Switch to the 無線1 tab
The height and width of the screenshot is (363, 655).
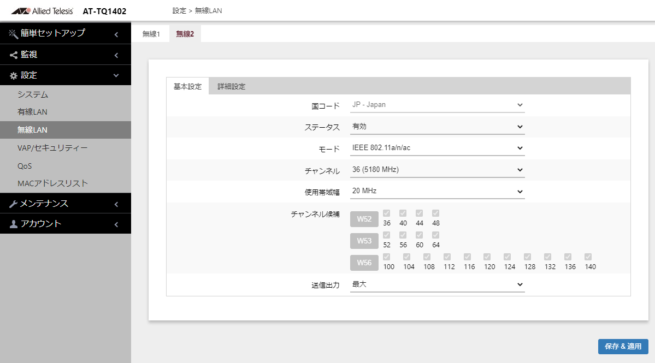click(151, 34)
